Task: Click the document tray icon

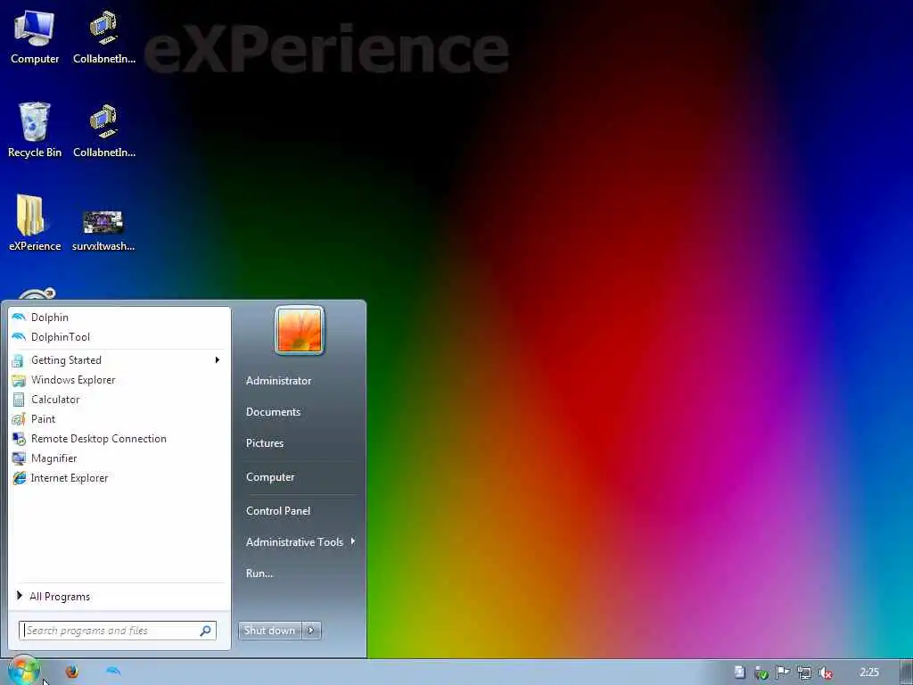Action: tap(739, 673)
